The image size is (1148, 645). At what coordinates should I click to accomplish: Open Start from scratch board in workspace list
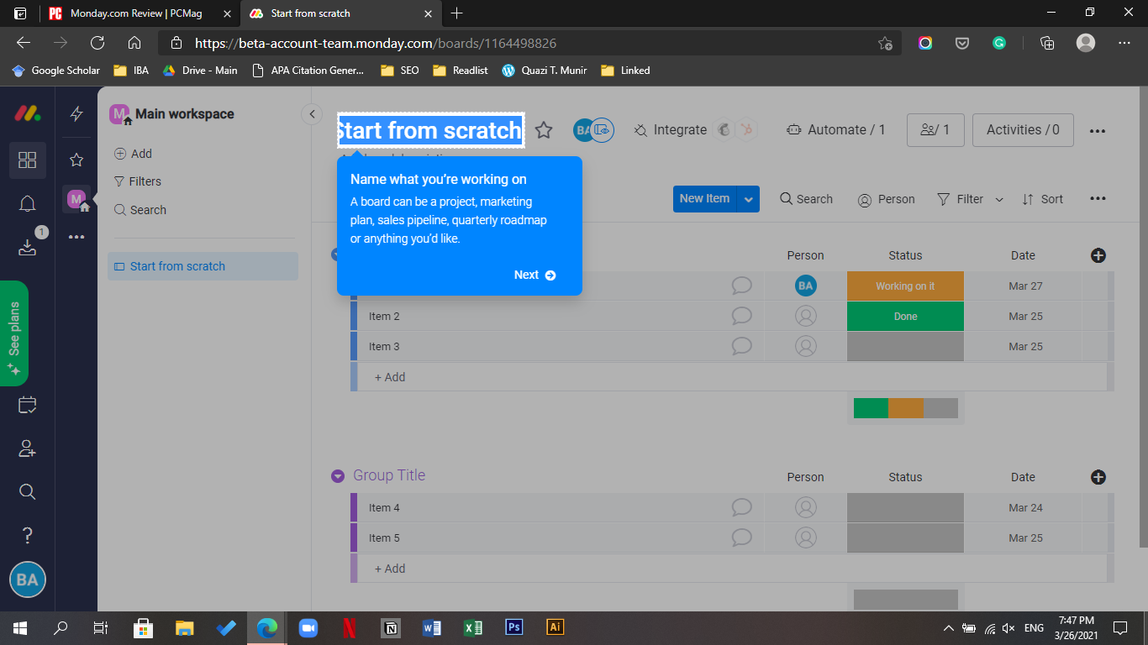[x=203, y=266]
